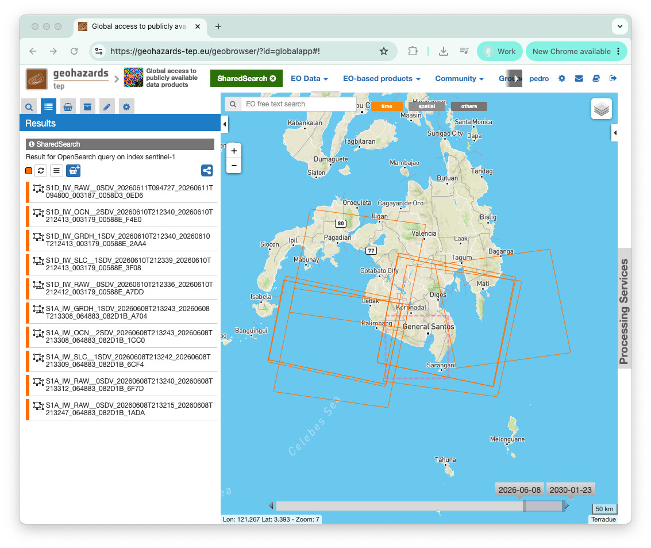The height and width of the screenshot is (548, 651).
Task: Select result S1D_IW_RAW 20260610T212336
Action: tap(121, 288)
